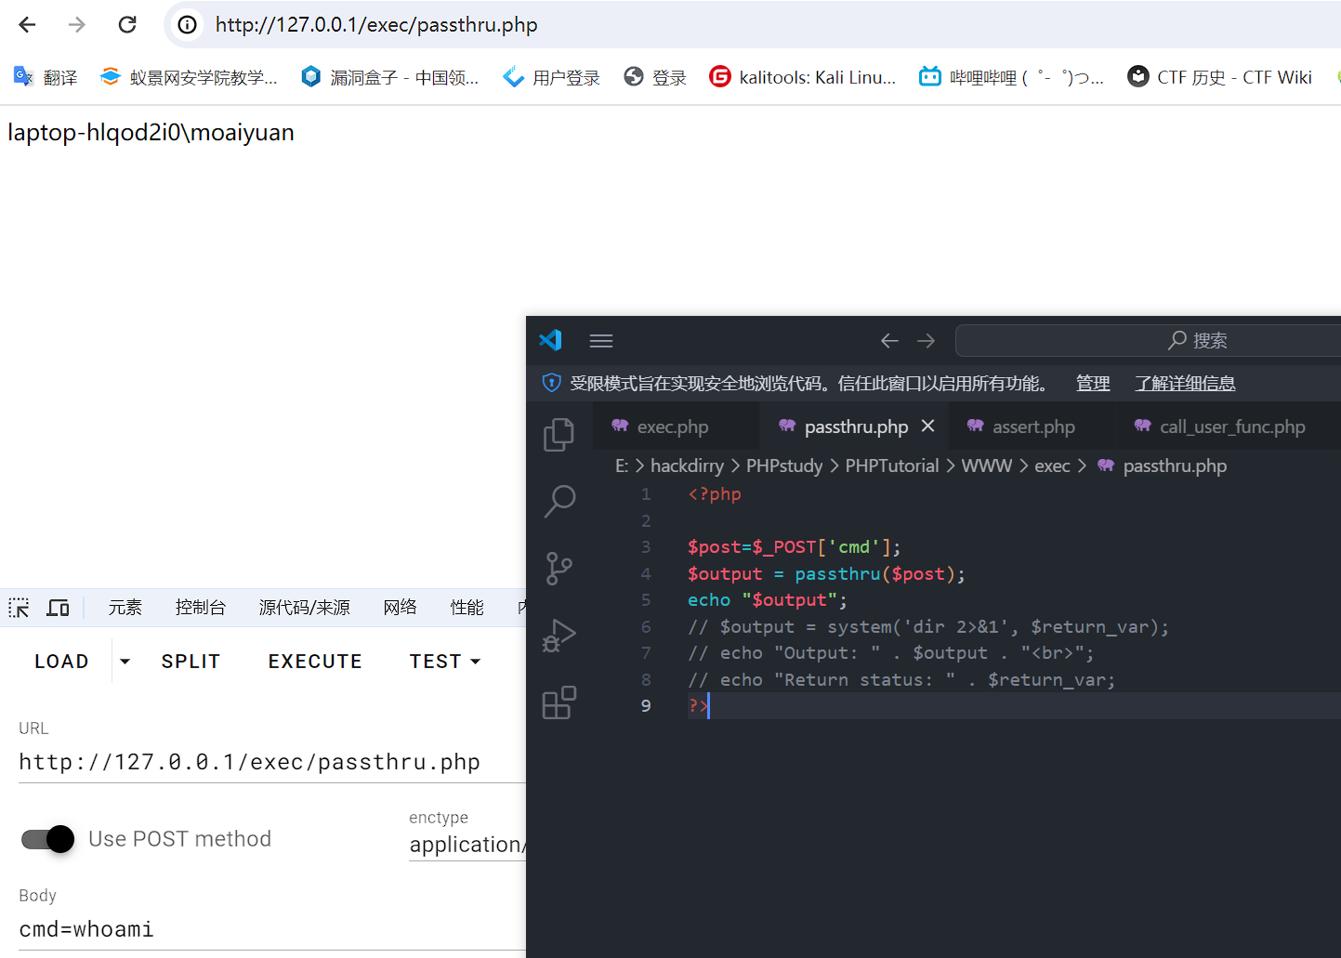Toggle the DevTools device toolbar
This screenshot has height=958, width=1341.
tap(59, 608)
